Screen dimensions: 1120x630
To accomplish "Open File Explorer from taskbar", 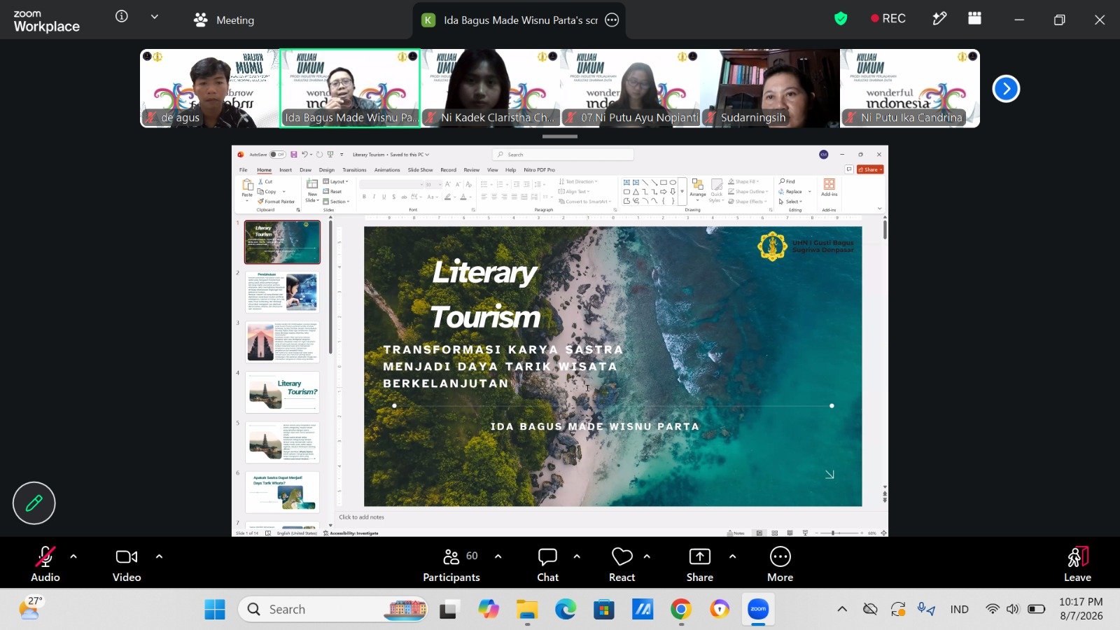I will 527,609.
